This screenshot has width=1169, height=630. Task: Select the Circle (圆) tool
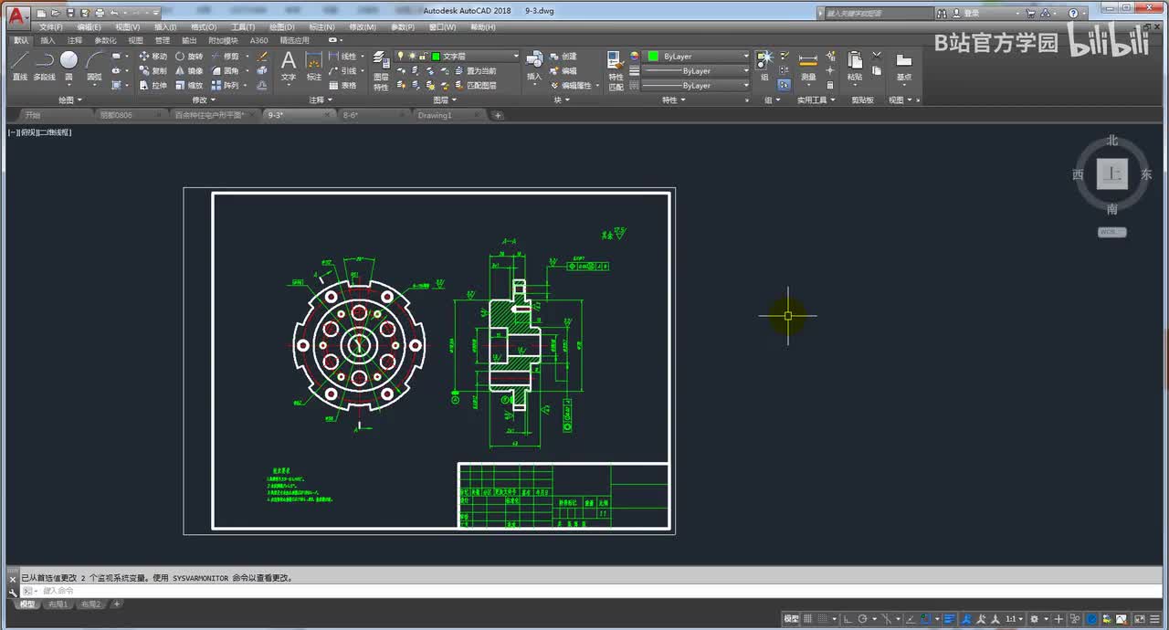point(68,66)
